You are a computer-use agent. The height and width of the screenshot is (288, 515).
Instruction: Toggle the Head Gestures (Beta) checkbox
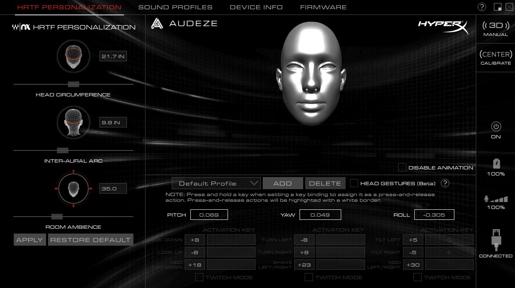(354, 183)
